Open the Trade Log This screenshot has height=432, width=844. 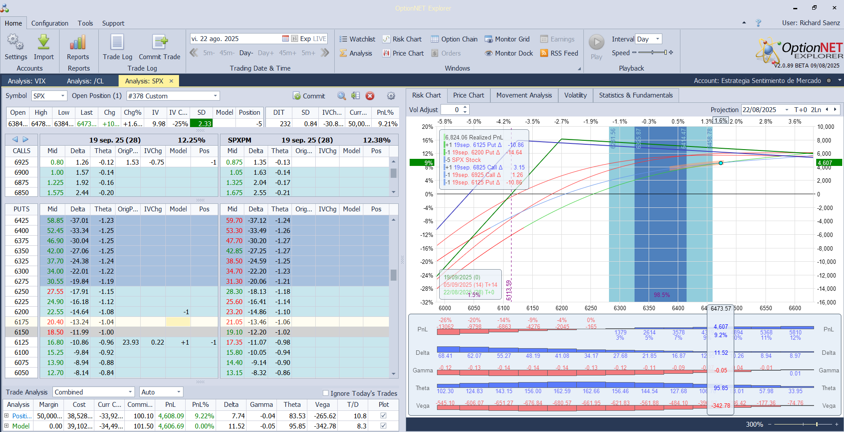pos(117,47)
